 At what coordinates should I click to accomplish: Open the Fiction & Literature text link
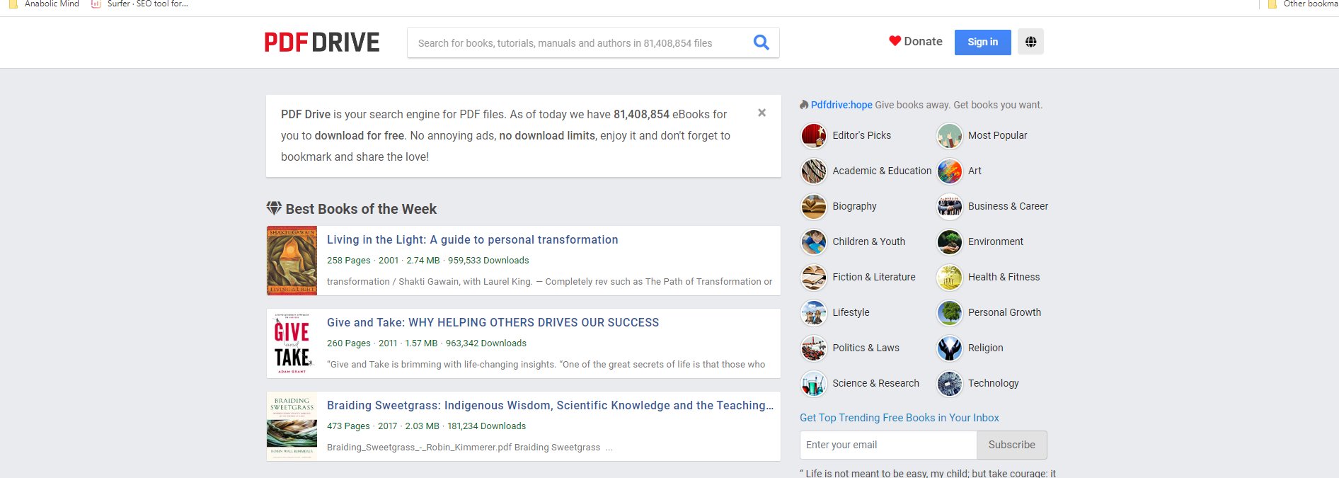(874, 277)
